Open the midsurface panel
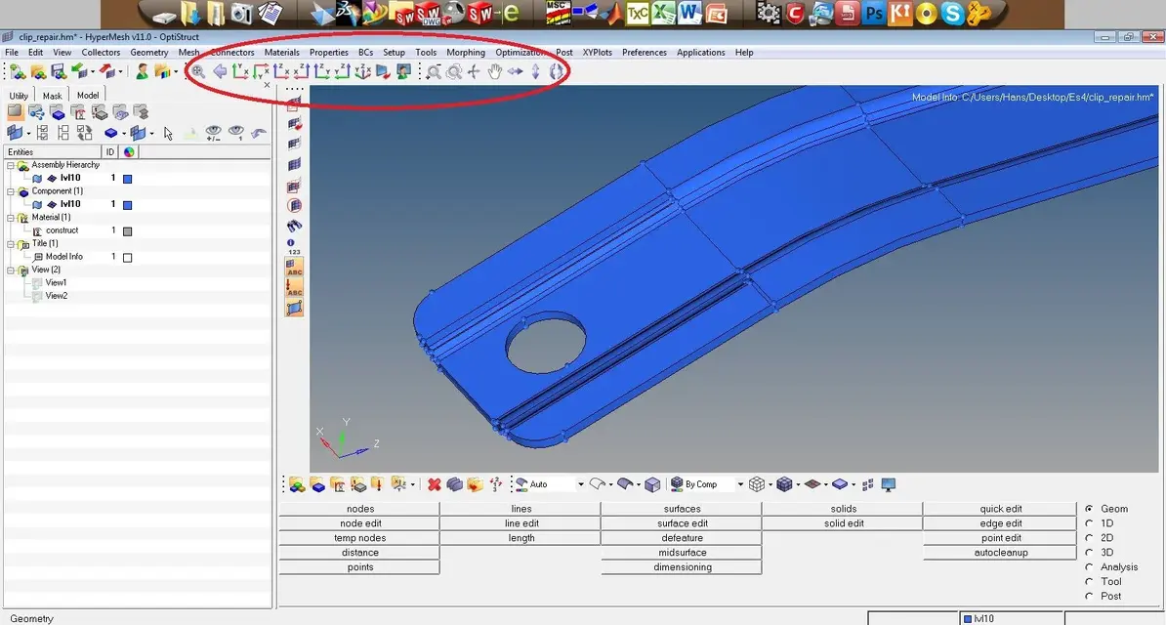Image resolution: width=1166 pixels, height=625 pixels. pyautogui.click(x=682, y=552)
